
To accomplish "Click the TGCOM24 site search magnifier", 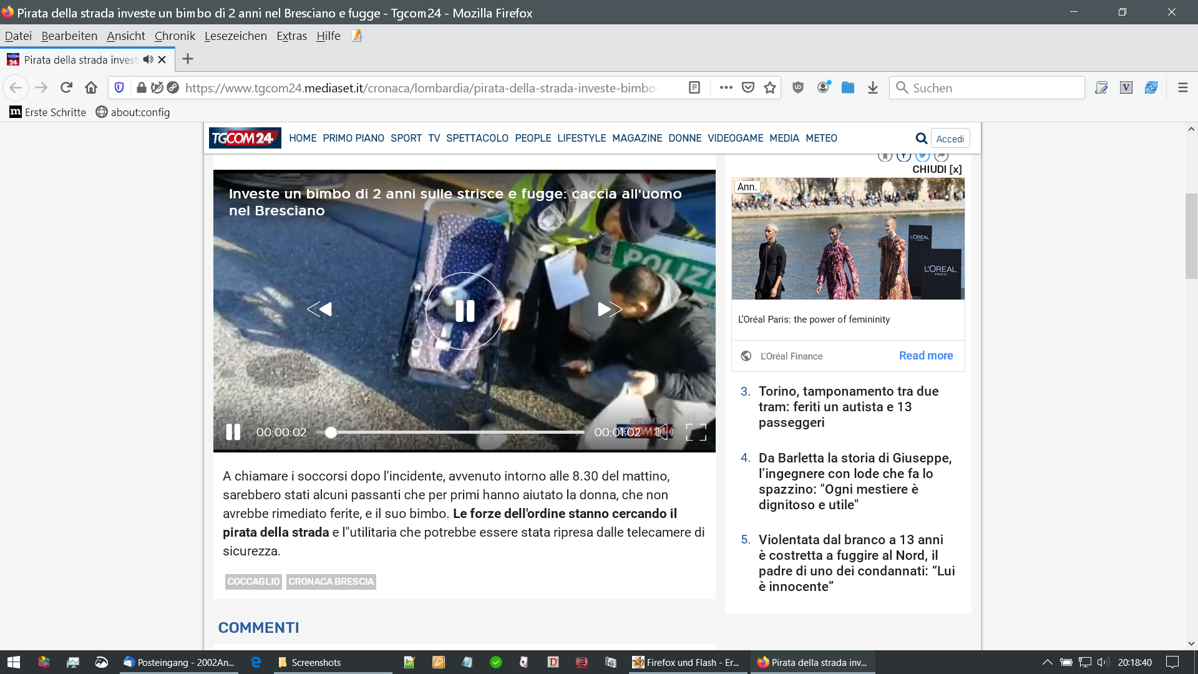I will [921, 139].
